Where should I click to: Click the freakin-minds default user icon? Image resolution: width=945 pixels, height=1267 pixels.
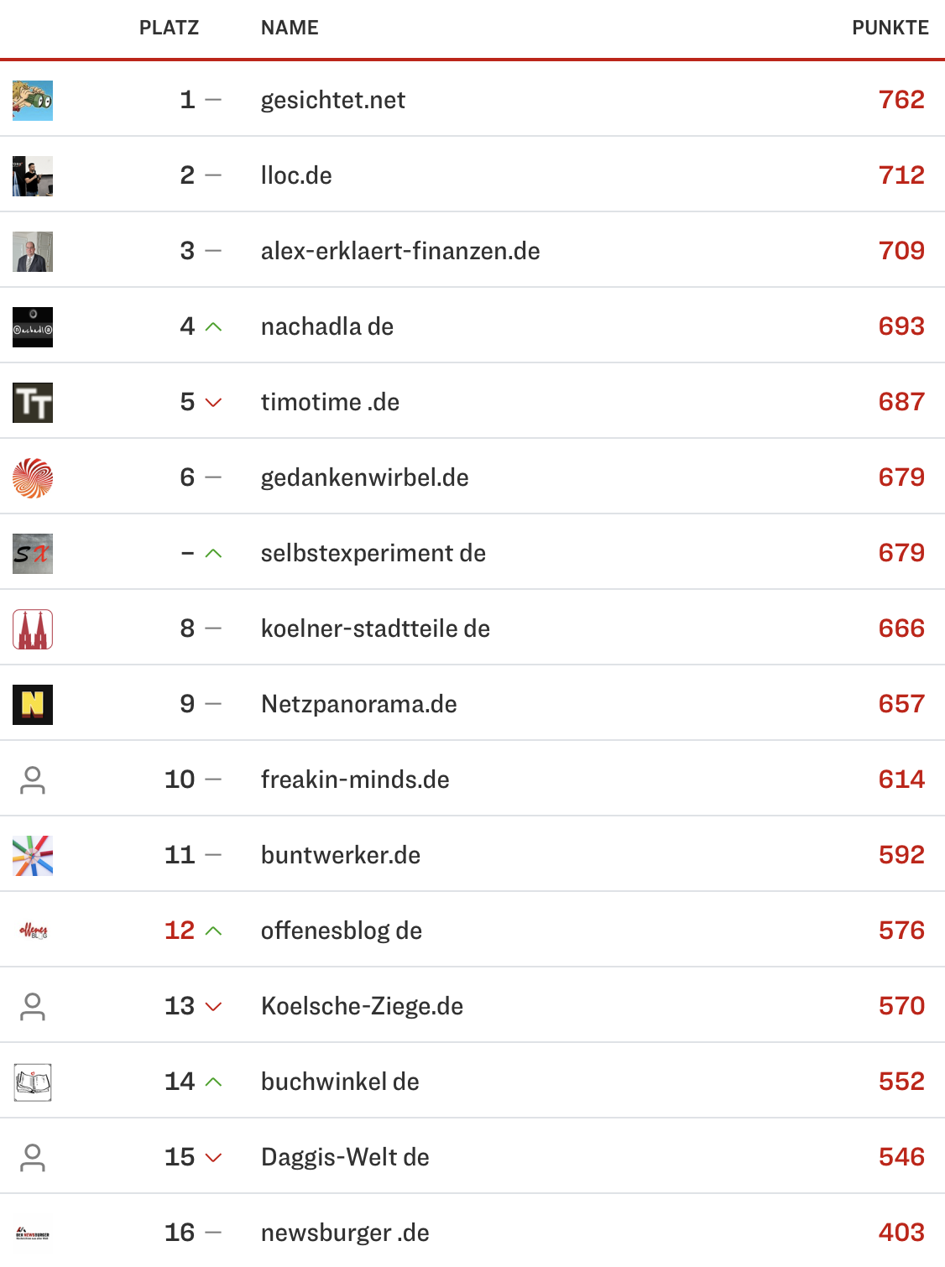click(33, 780)
